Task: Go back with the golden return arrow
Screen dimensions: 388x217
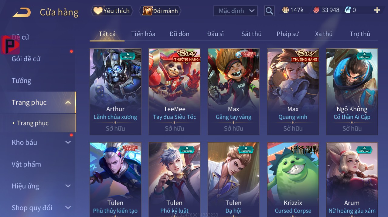Action: (x=22, y=12)
